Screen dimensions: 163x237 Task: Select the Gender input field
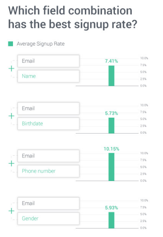[x=48, y=219]
